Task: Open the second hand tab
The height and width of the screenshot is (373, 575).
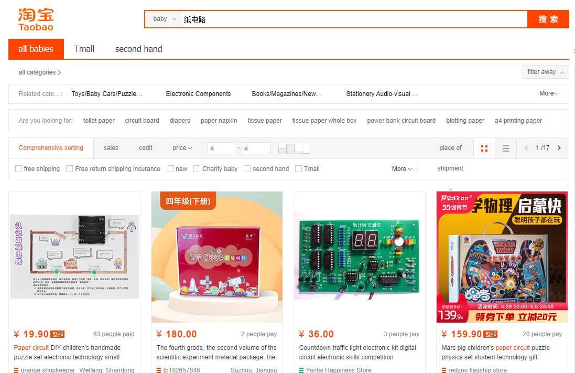Action: coord(138,49)
